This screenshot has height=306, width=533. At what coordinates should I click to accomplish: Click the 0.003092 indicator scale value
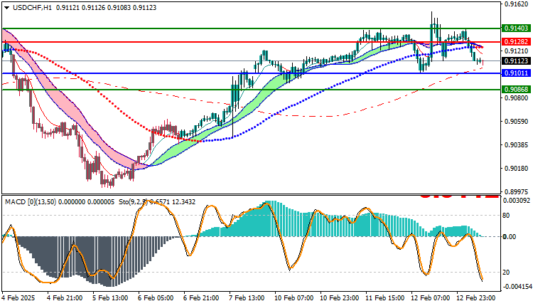tap(517, 201)
